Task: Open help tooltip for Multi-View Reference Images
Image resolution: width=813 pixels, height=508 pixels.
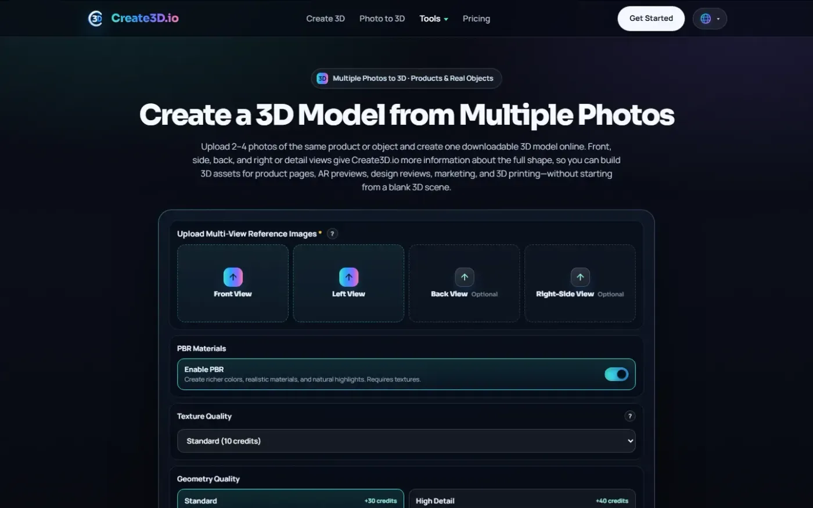Action: pos(332,233)
